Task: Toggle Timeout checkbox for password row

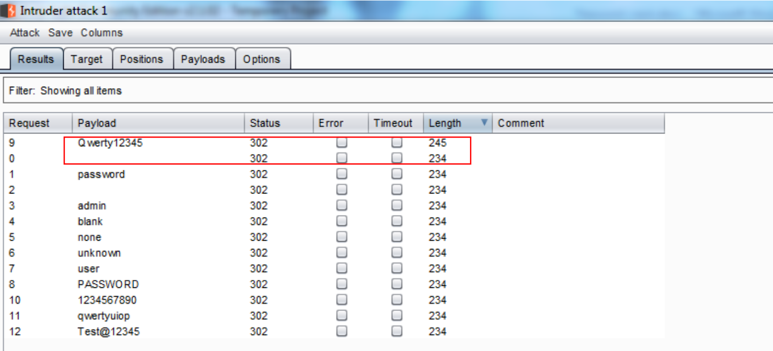Action: point(397,174)
